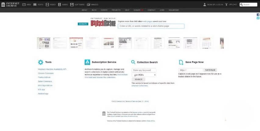
Task: Open the Projects menu item
Action: (x=116, y=10)
